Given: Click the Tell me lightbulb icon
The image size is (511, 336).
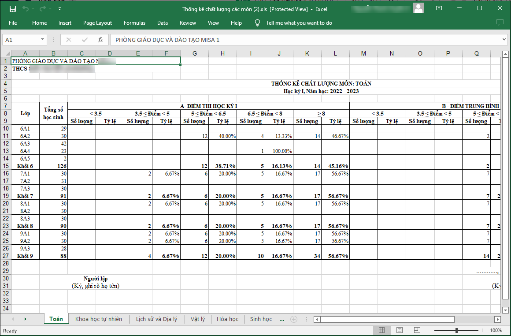Looking at the screenshot, I should (258, 23).
